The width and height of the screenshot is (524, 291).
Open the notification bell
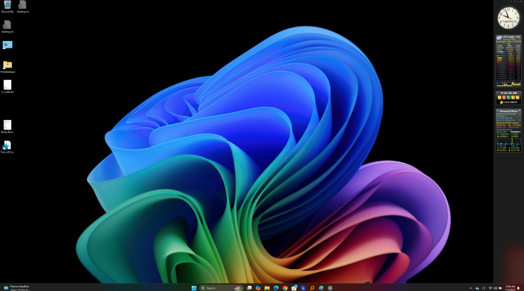518,288
